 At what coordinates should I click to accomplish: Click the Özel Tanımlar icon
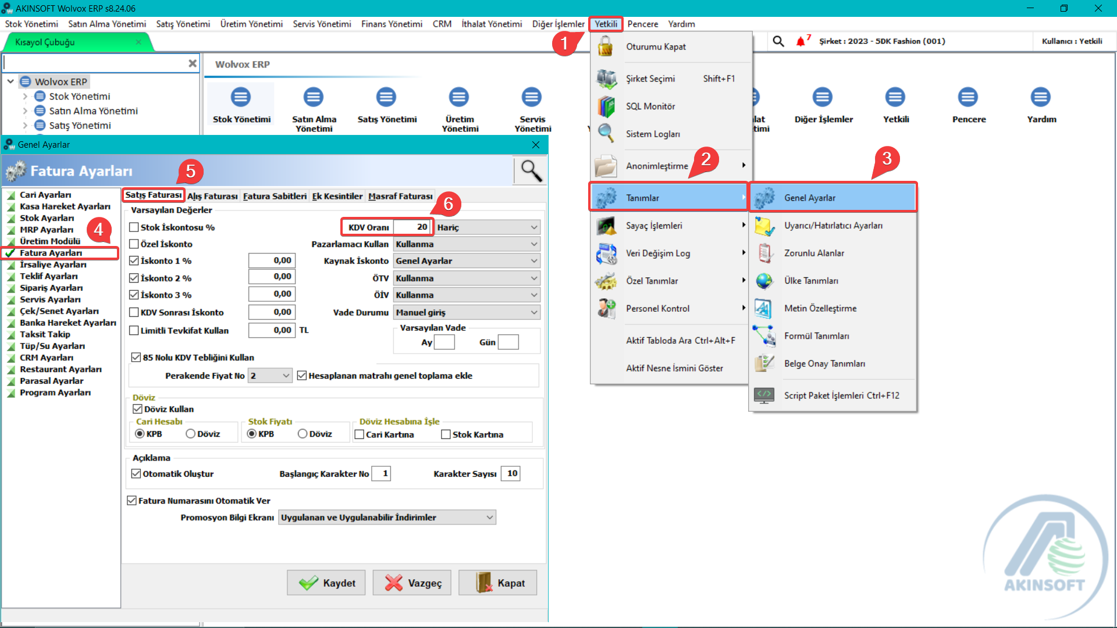pyautogui.click(x=606, y=281)
